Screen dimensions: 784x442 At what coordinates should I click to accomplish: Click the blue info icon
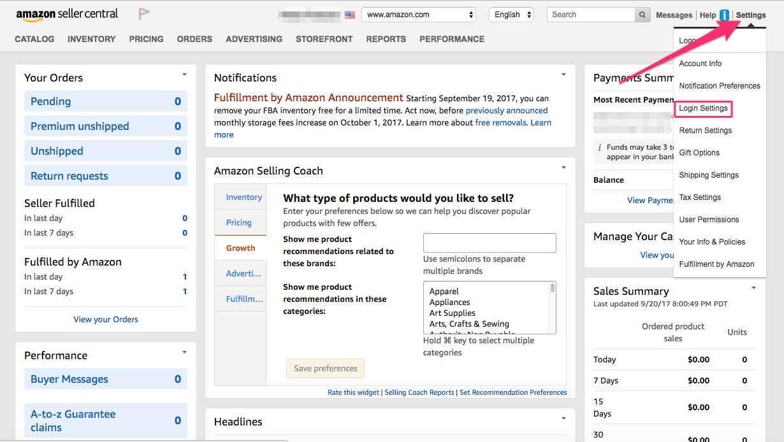click(x=724, y=15)
